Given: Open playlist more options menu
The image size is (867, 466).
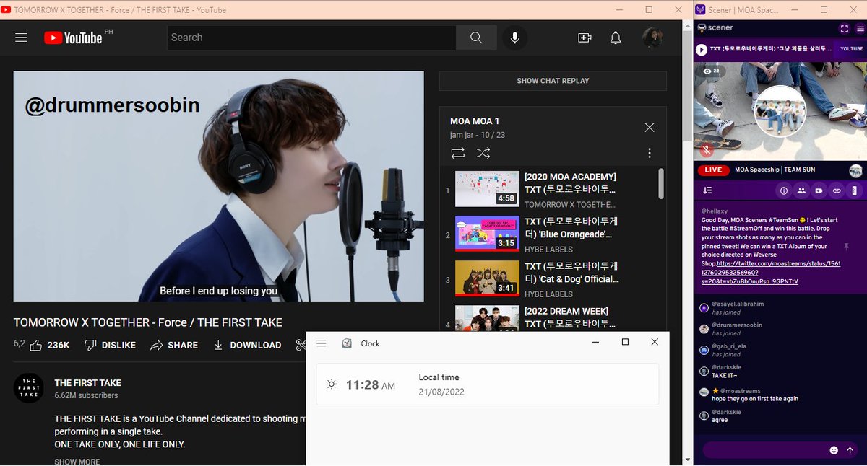Looking at the screenshot, I should click(x=649, y=154).
